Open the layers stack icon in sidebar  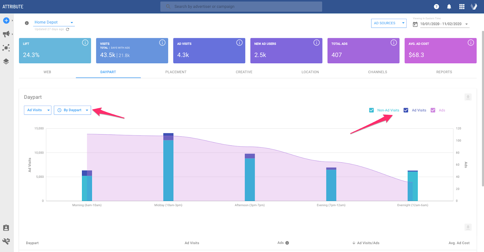point(6,61)
